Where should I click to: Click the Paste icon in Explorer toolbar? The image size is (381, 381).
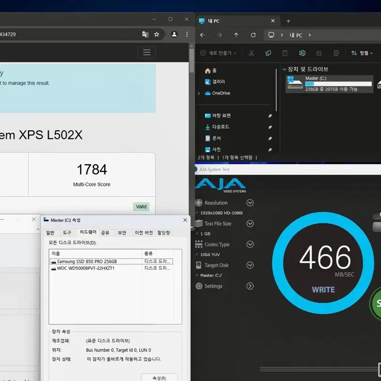285,53
